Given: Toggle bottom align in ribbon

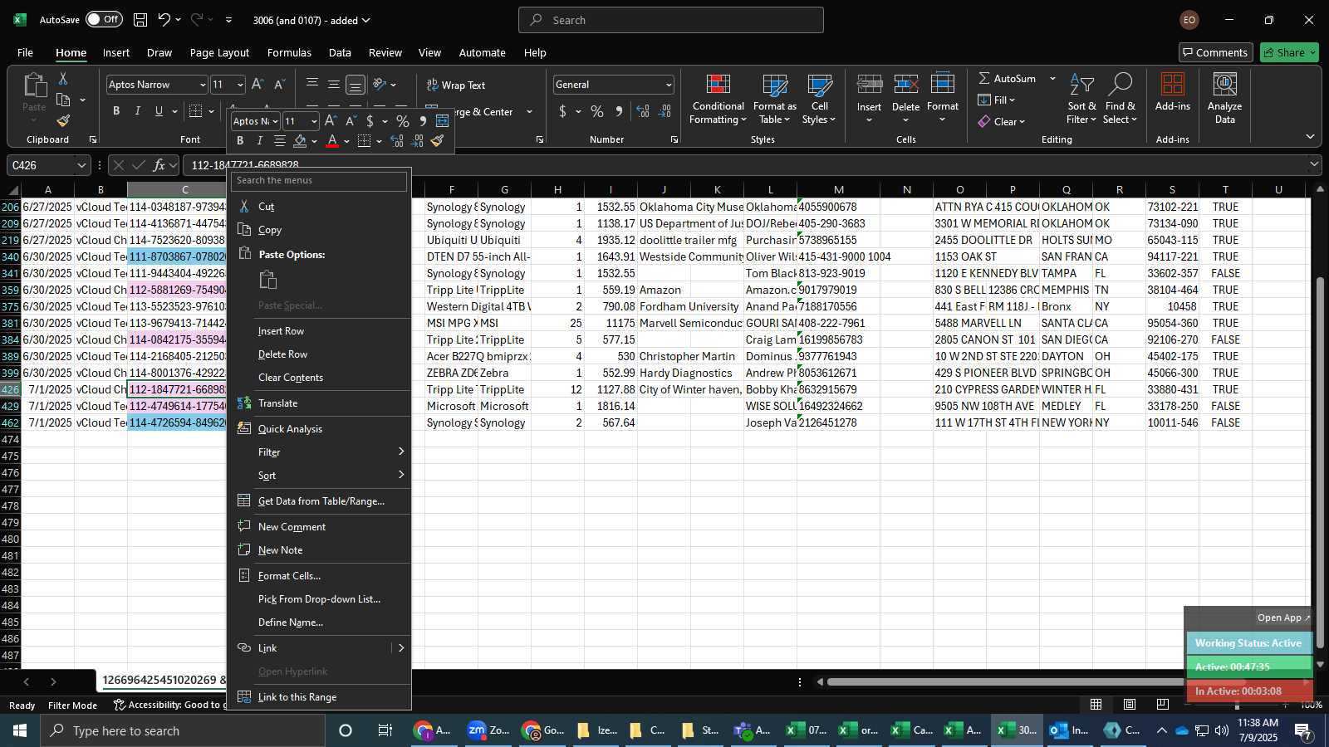Looking at the screenshot, I should click(x=355, y=85).
